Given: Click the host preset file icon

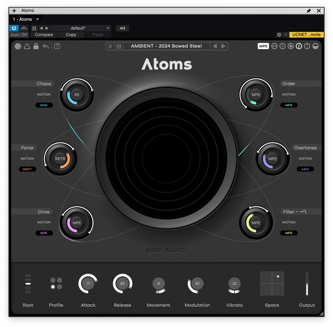Looking at the screenshot, I should point(34,28).
